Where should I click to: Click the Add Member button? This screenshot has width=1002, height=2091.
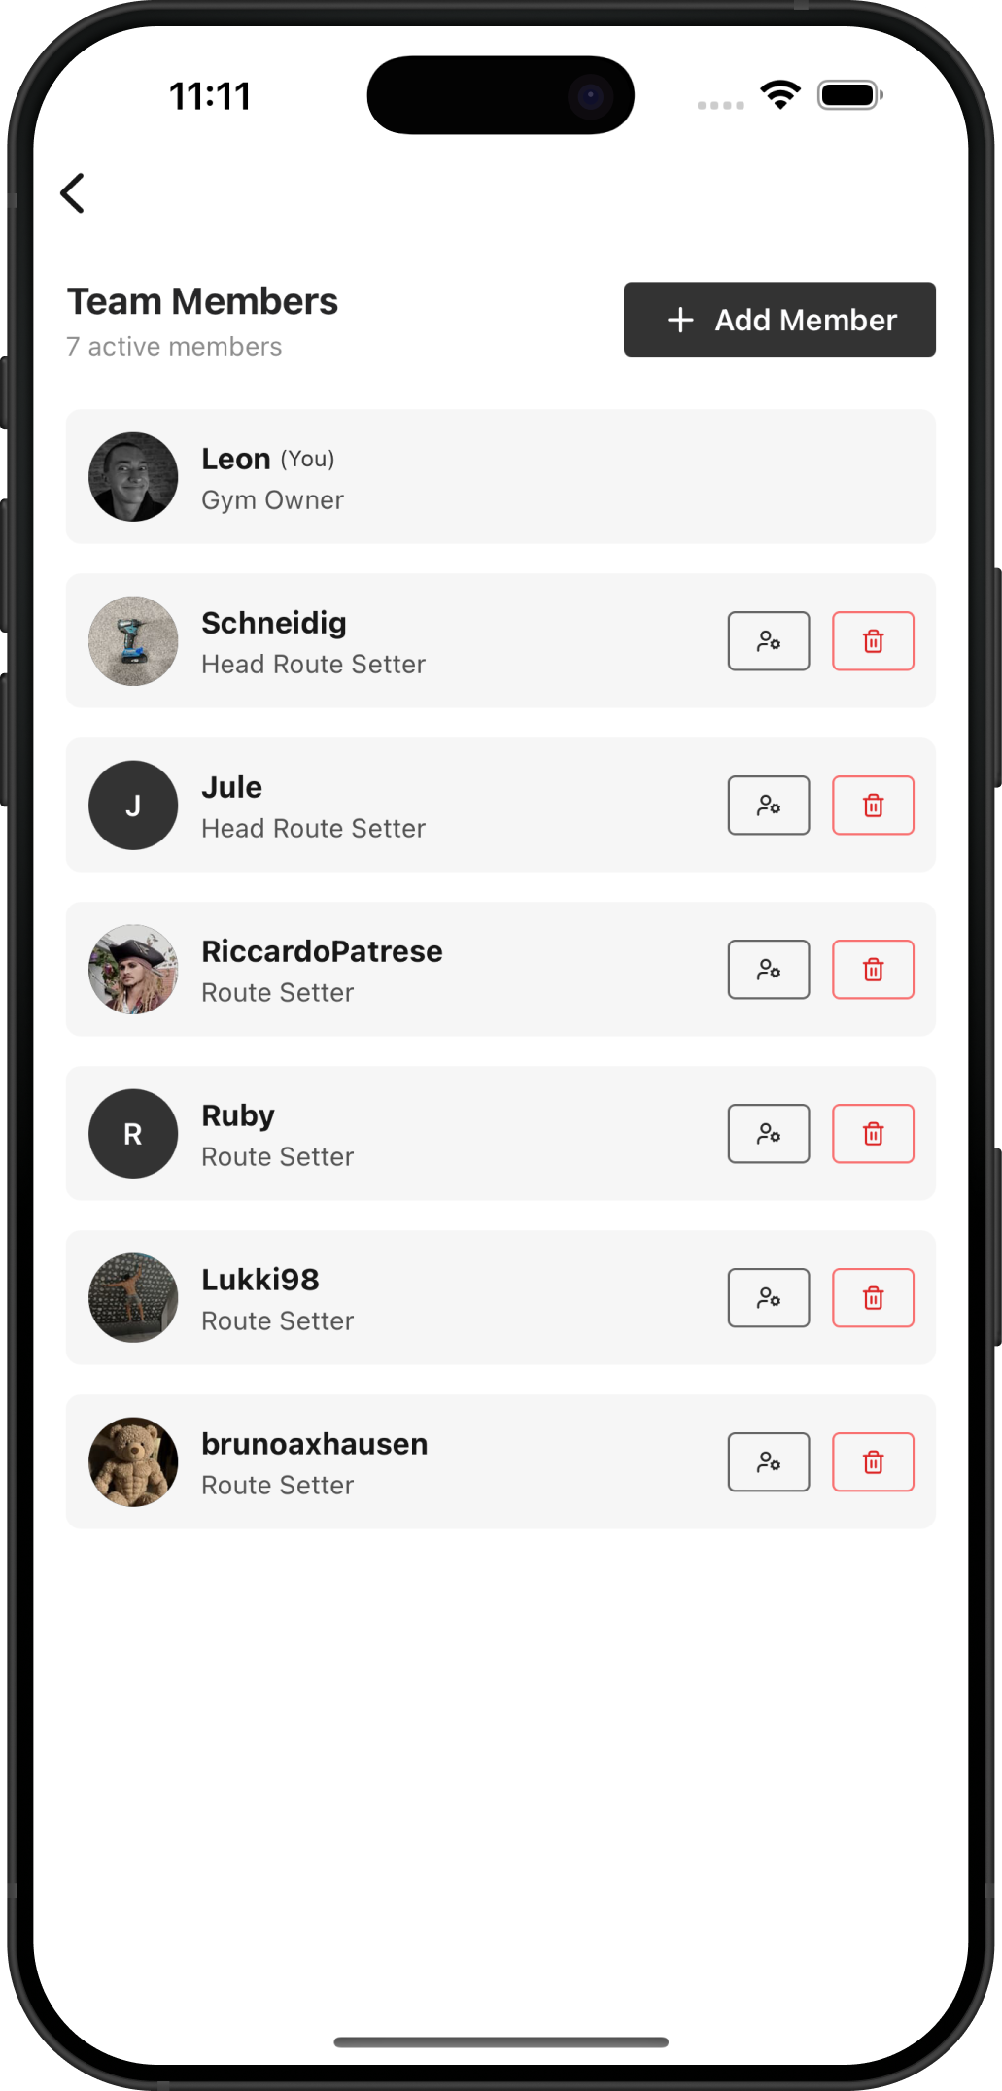779,320
